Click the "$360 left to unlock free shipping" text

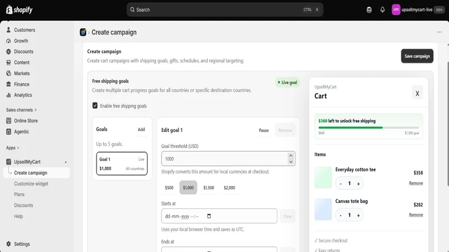(x=347, y=121)
